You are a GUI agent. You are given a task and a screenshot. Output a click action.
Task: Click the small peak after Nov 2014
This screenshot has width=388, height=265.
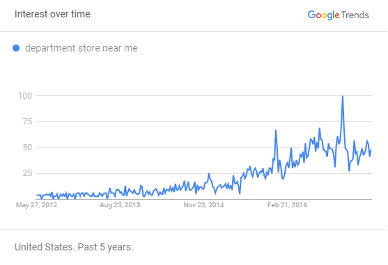coord(209,174)
